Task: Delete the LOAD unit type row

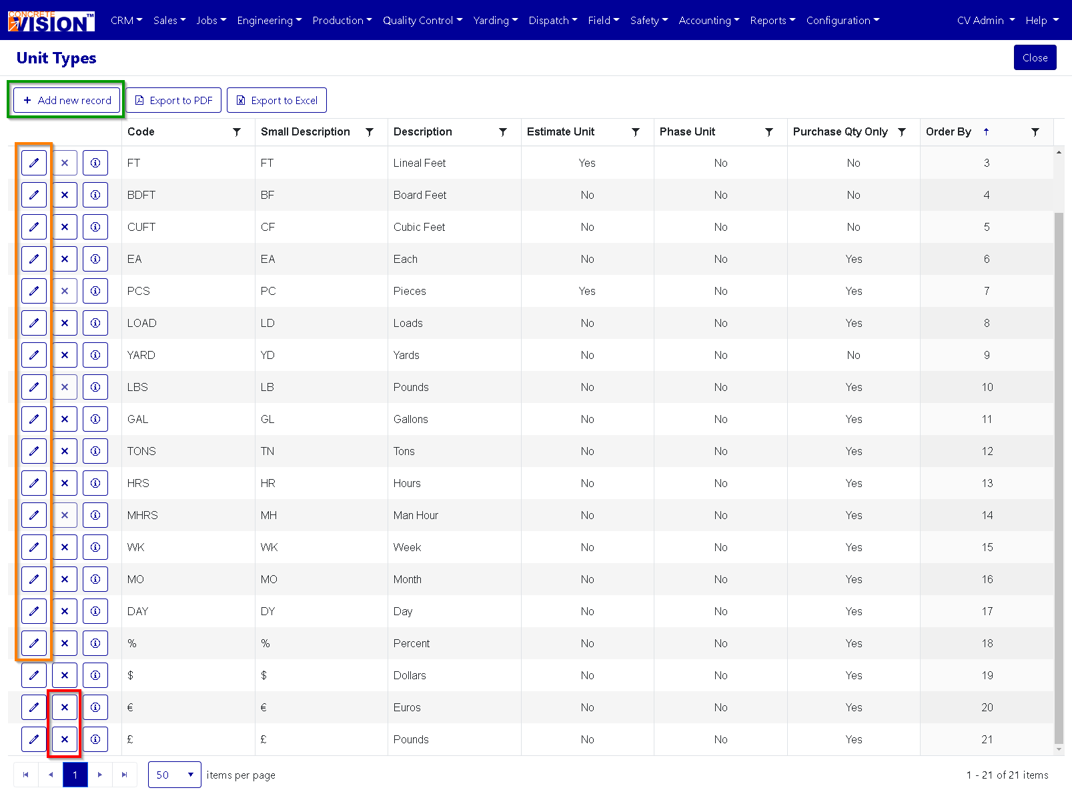Action: [x=65, y=323]
